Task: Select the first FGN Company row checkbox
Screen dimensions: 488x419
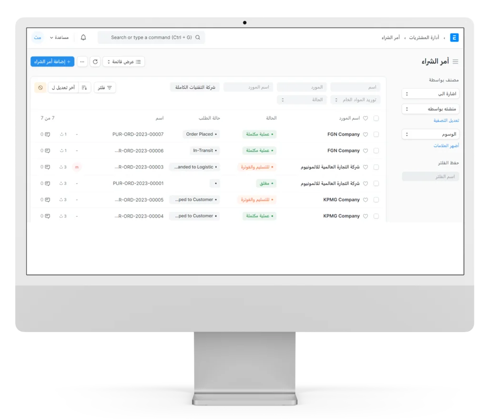Action: tap(376, 135)
